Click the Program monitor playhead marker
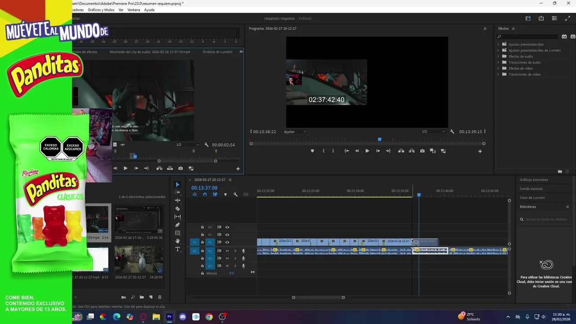576x324 pixels. 379,139
